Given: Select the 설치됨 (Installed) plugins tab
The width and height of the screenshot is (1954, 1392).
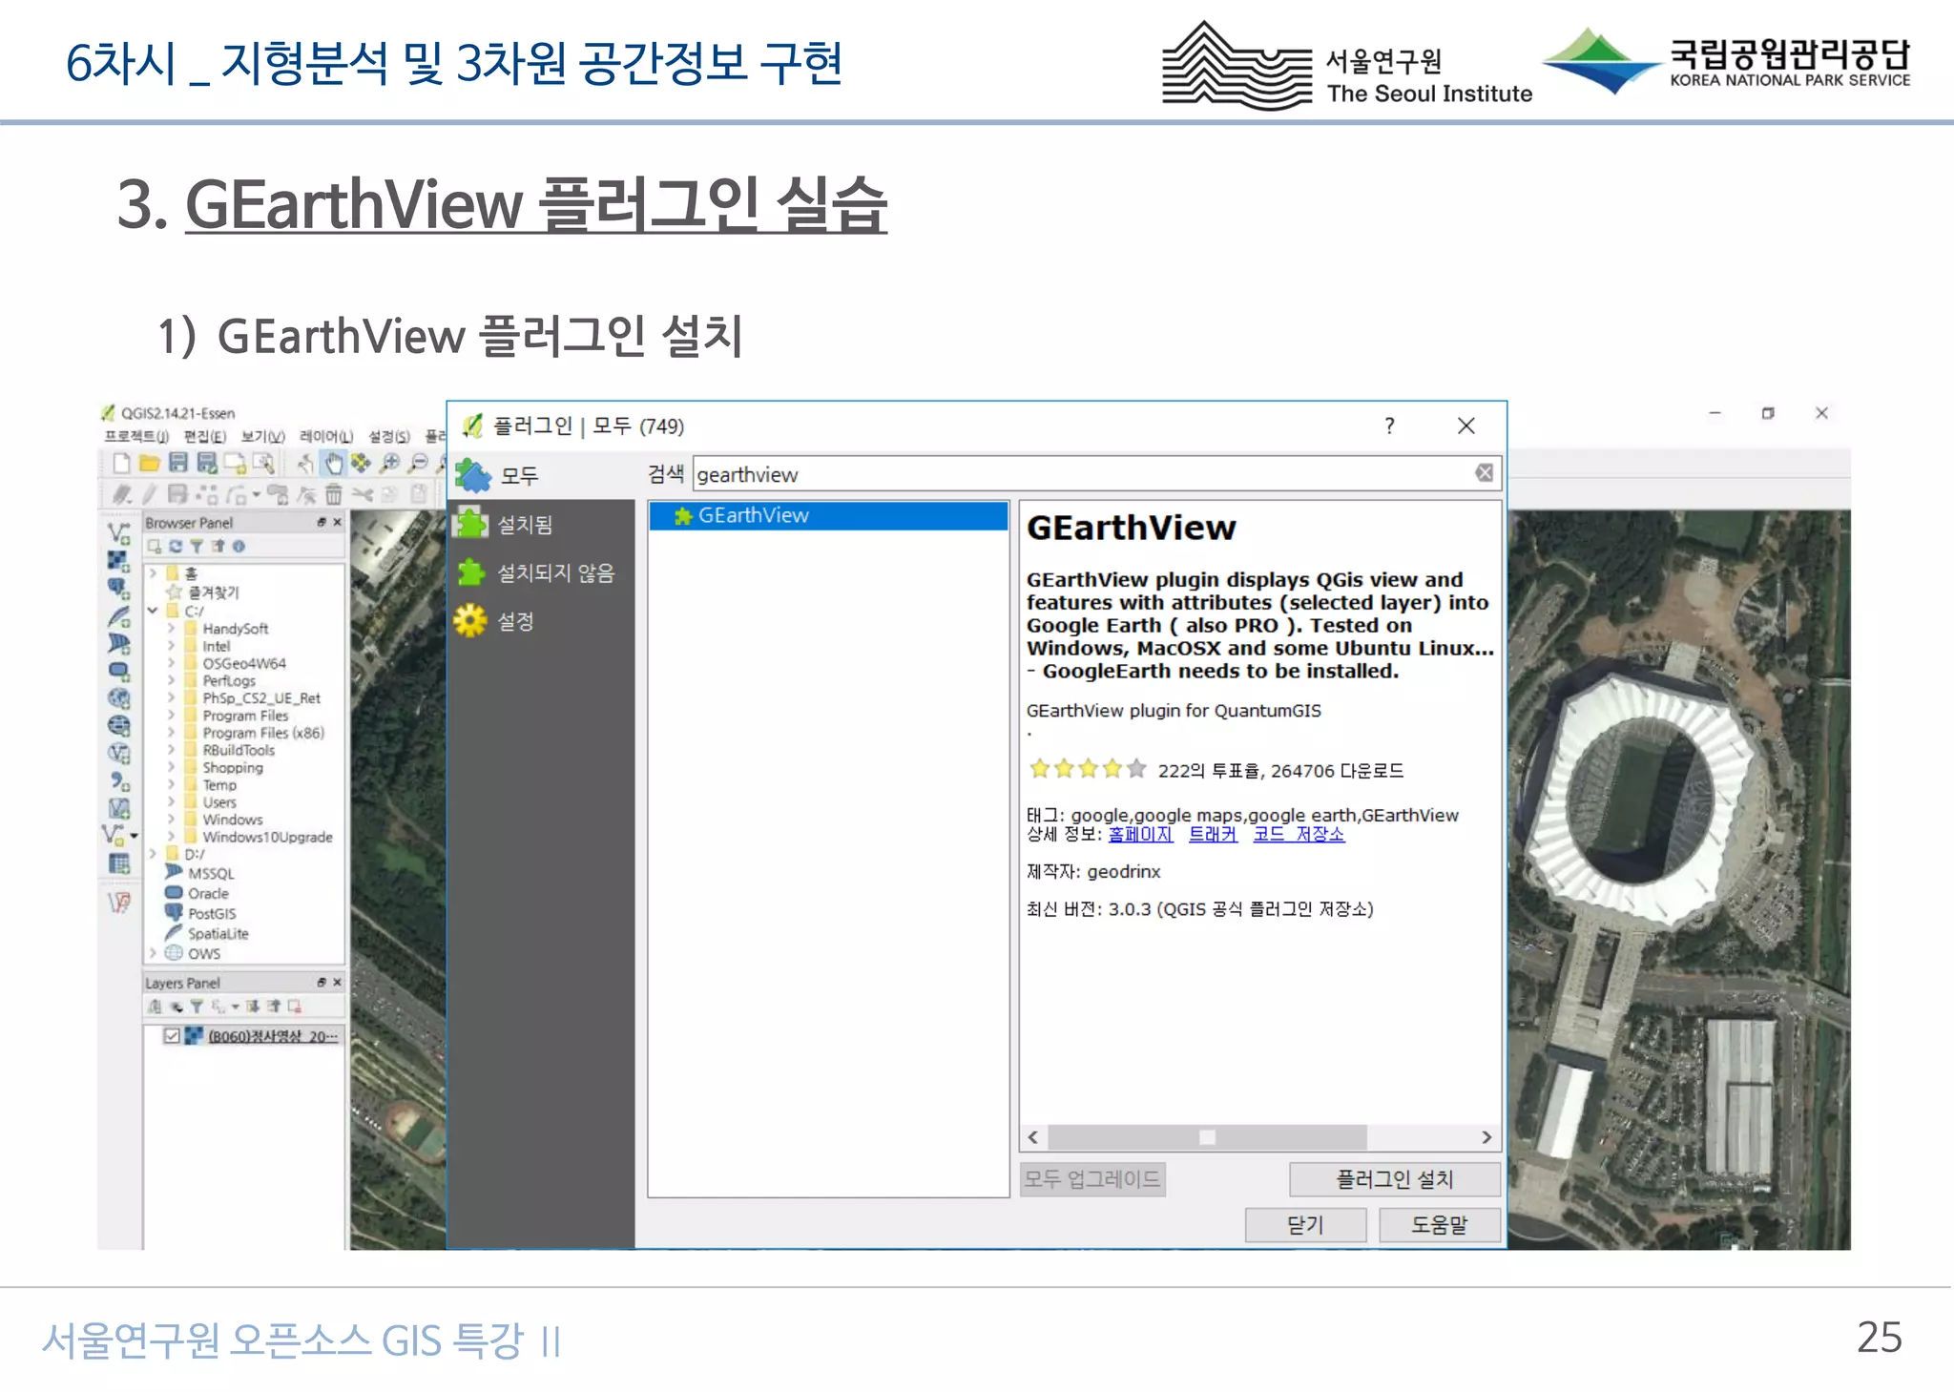Looking at the screenshot, I should coord(542,524).
